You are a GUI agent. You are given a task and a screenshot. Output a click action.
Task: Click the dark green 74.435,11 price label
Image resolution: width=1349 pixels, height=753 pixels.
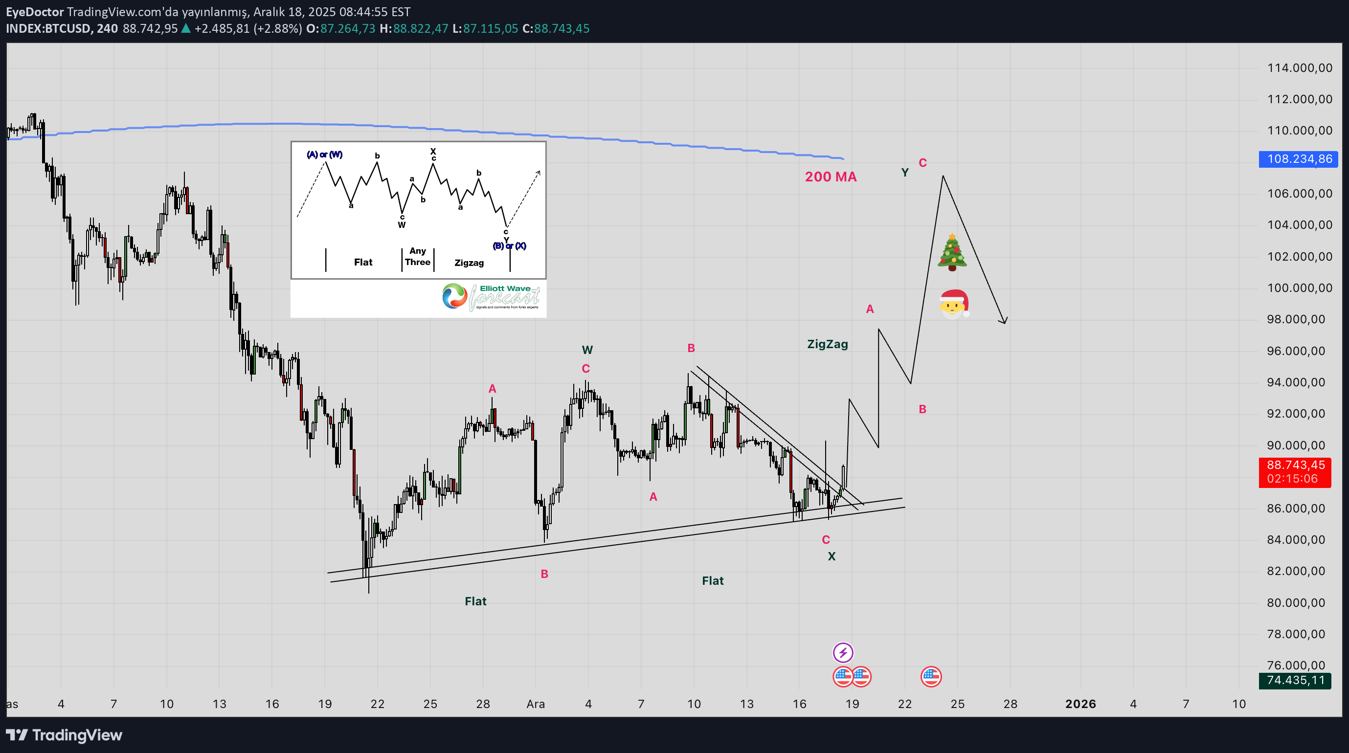(1295, 680)
